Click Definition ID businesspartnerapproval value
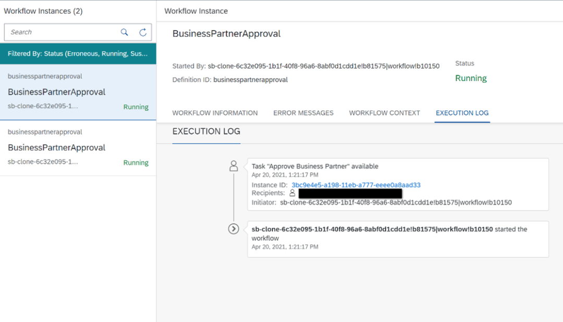Image resolution: width=563 pixels, height=322 pixels. (x=250, y=80)
